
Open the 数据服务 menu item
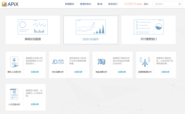[x=70, y=4]
